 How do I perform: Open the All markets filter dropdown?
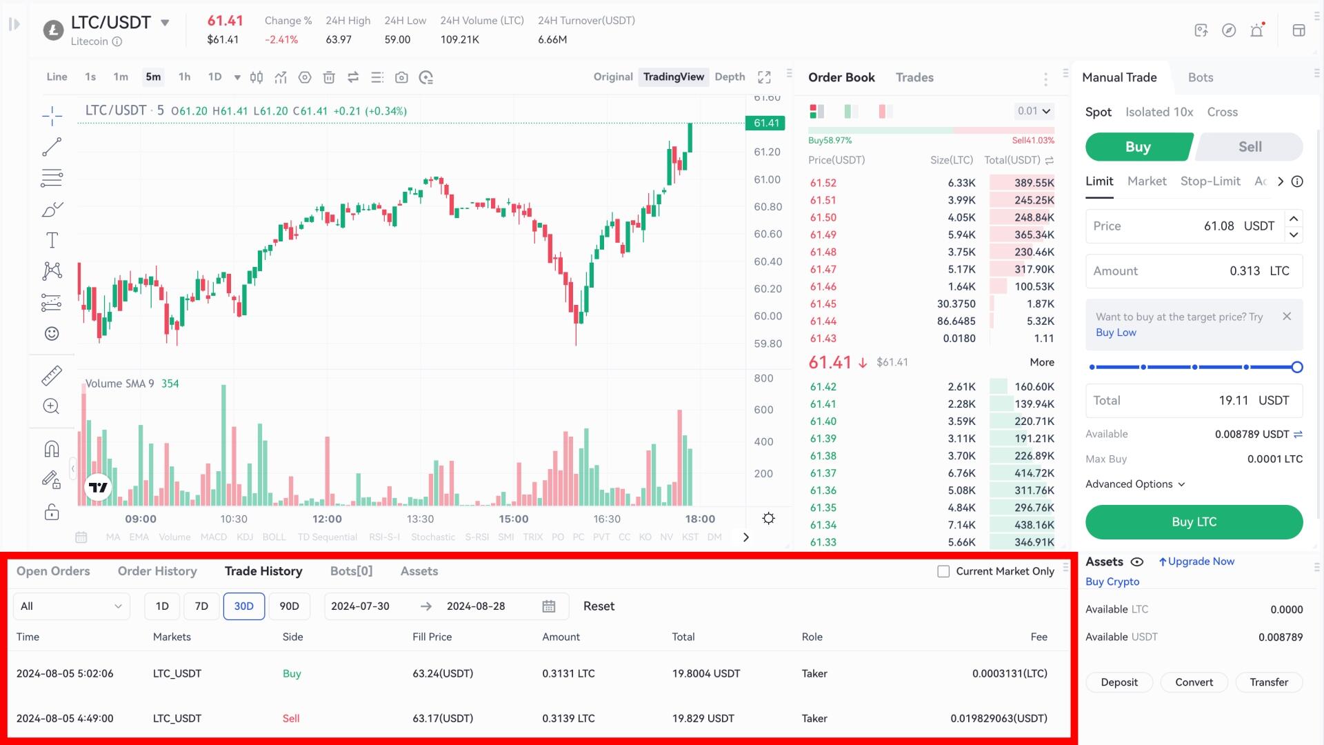[x=71, y=606]
